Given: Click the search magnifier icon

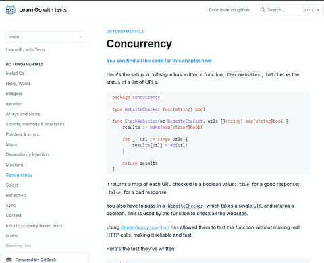Looking at the screenshot, I should click(263, 10).
